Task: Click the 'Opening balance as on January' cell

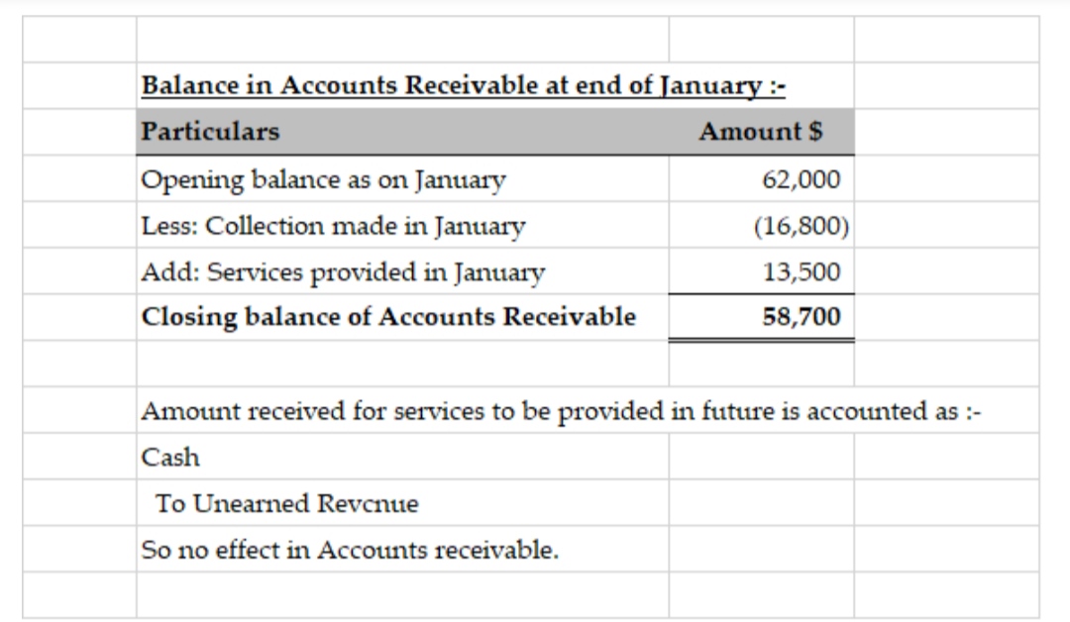Action: (x=324, y=180)
